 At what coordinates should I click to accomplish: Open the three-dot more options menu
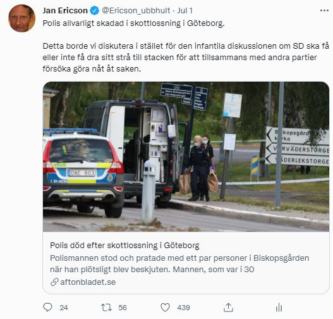pyautogui.click(x=324, y=10)
